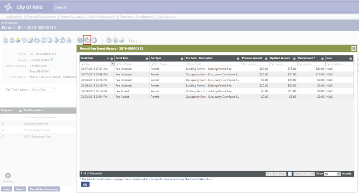The height and width of the screenshot is (194, 359).
Task: Click the Permit Fee Summary button
Action: pos(44,189)
